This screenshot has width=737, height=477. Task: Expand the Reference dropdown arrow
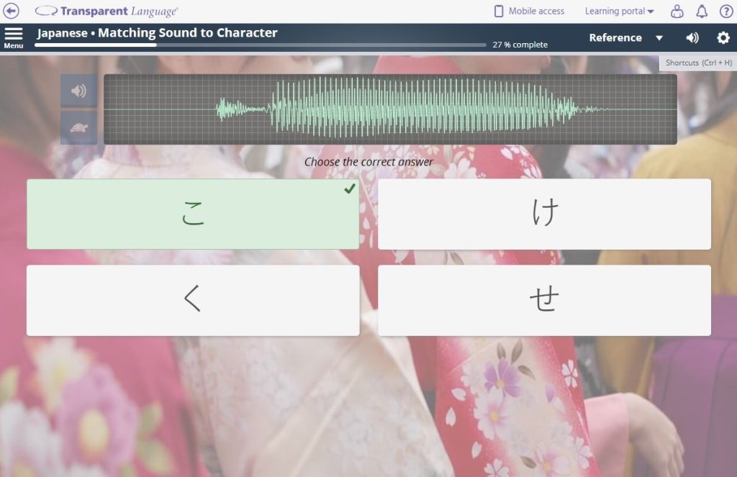click(x=659, y=38)
